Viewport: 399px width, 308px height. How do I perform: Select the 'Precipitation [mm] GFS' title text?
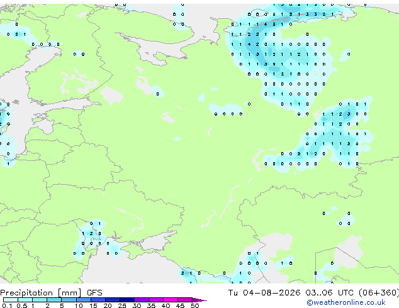51,293
